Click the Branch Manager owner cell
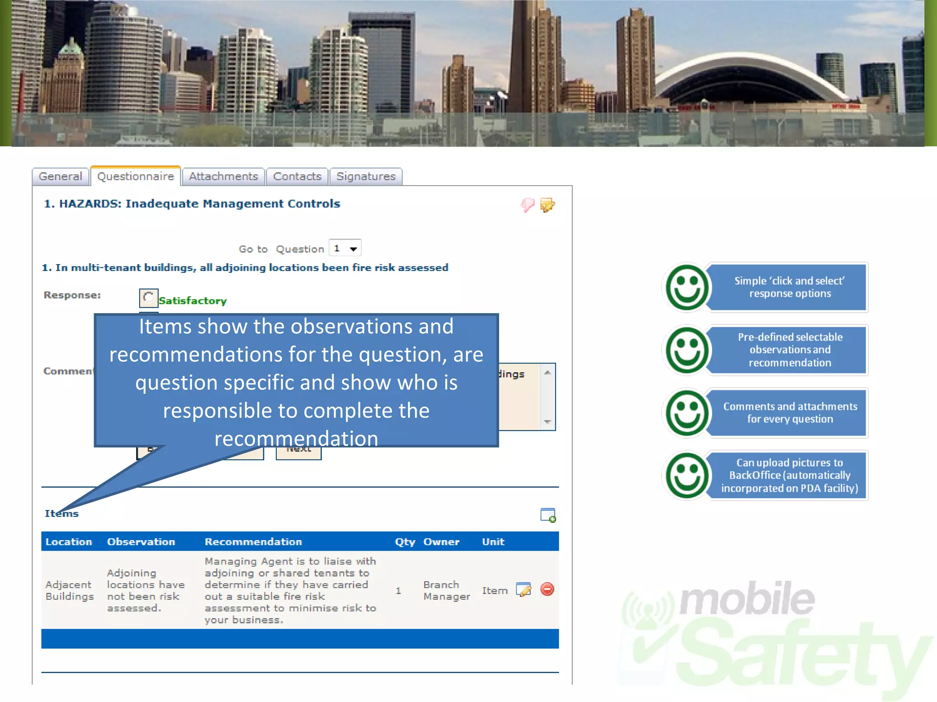 click(447, 590)
